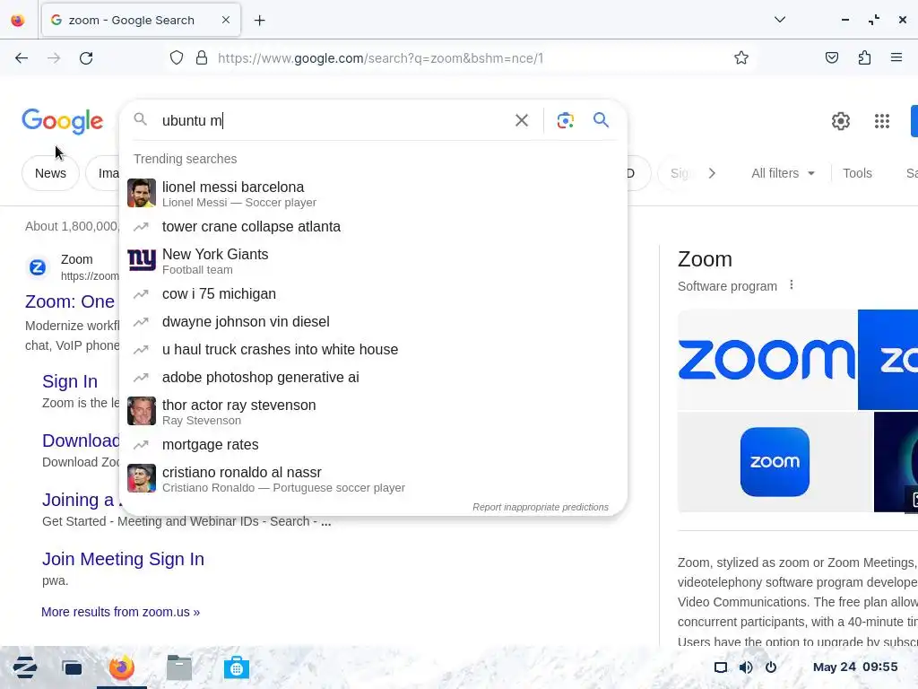Choose suggestion tower crane collapse atlanta

point(373,227)
